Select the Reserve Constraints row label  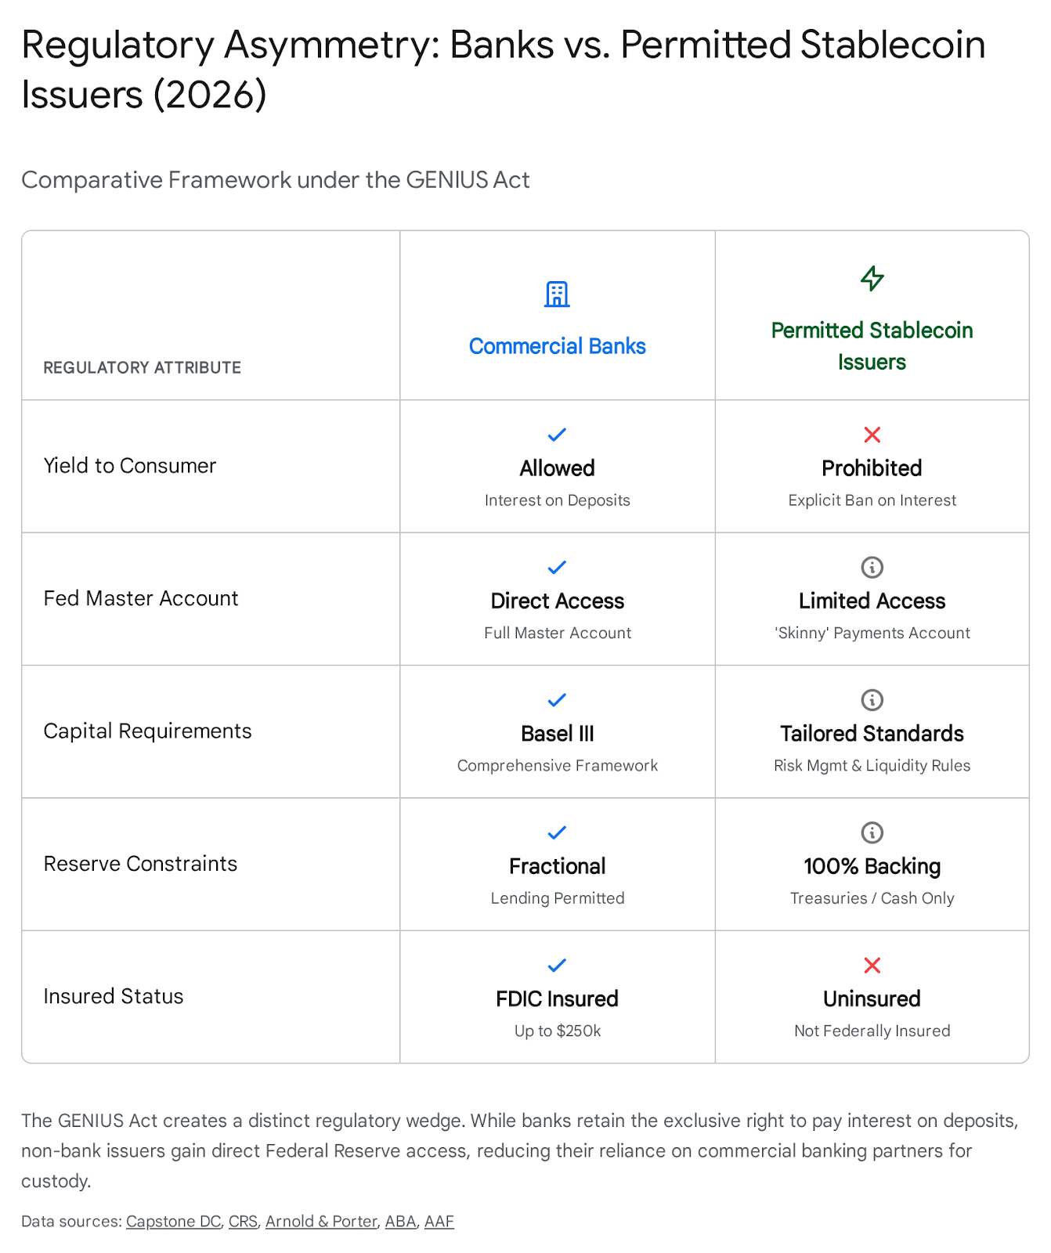click(x=140, y=864)
